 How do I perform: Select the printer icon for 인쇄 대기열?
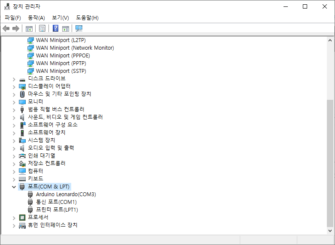(x=22, y=156)
